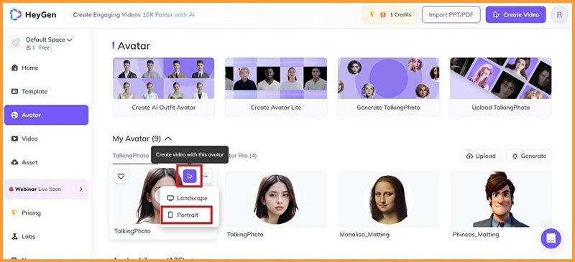Click the Create Video button
This screenshot has height=262, width=575.
(515, 15)
